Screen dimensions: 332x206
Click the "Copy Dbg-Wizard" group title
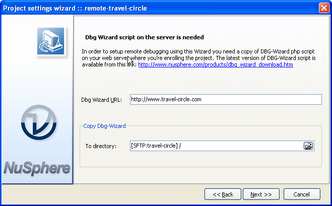click(104, 126)
